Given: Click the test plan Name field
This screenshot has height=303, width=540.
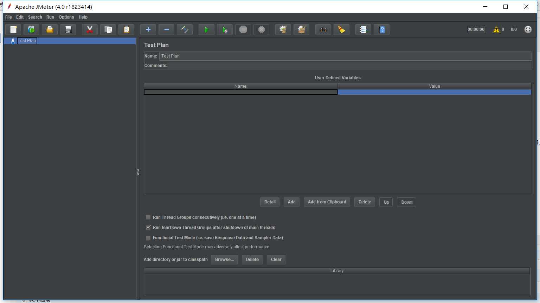Looking at the screenshot, I should pos(345,56).
